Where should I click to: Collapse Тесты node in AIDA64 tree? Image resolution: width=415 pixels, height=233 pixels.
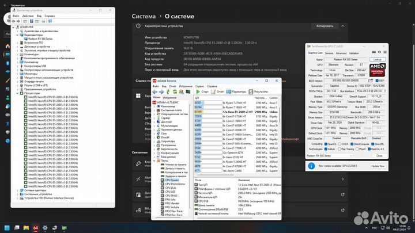(x=154, y=161)
